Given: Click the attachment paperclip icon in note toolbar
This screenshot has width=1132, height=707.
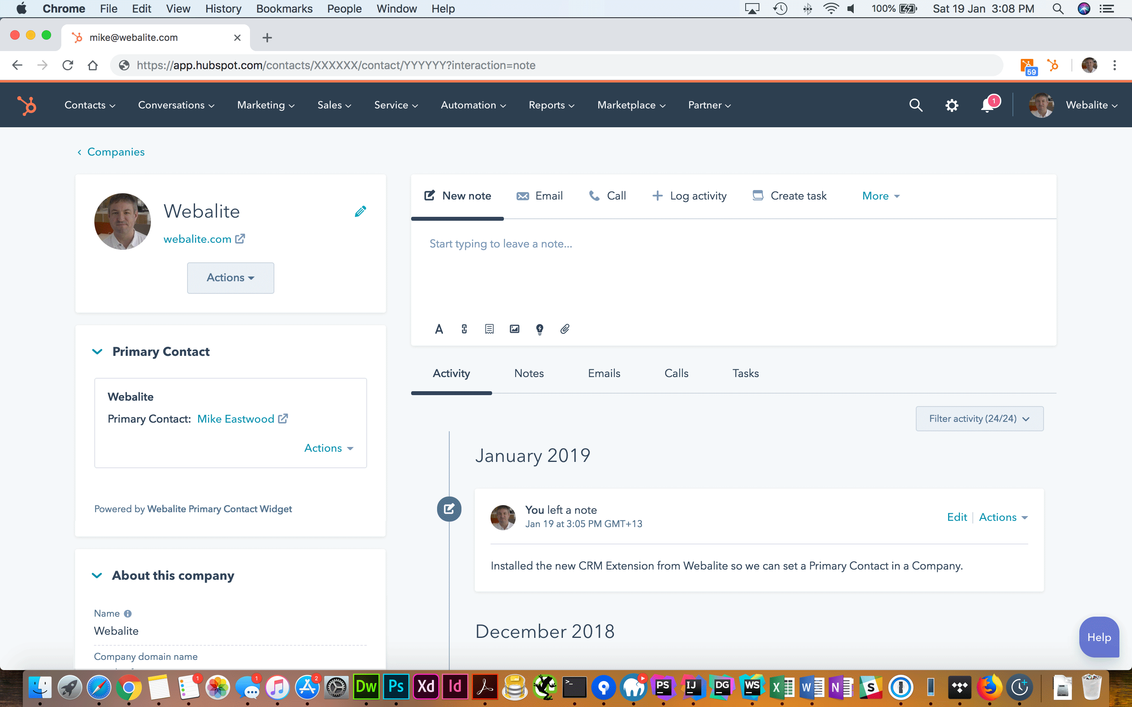Looking at the screenshot, I should 565,329.
